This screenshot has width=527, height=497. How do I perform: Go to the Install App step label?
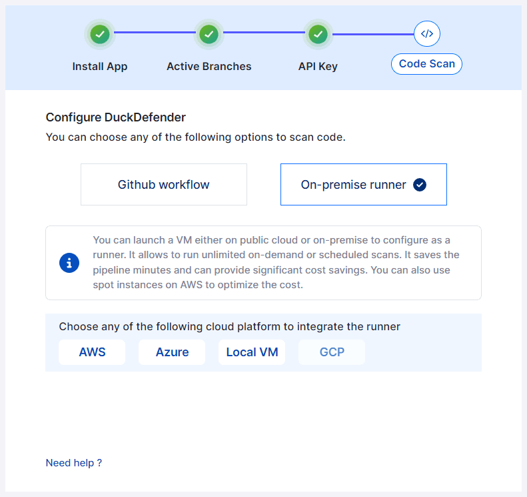[100, 66]
